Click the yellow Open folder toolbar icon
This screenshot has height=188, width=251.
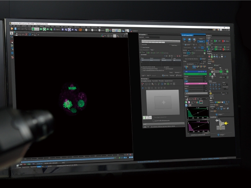[x=12, y=28]
